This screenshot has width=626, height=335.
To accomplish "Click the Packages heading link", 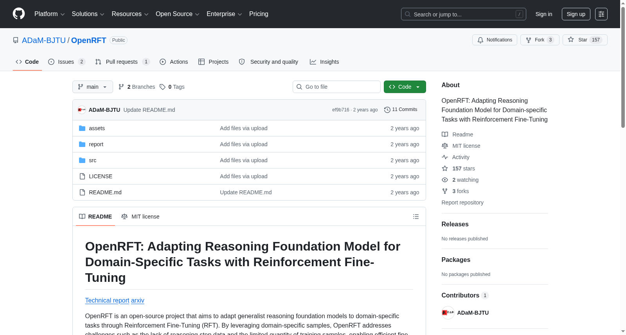I will (x=456, y=260).
